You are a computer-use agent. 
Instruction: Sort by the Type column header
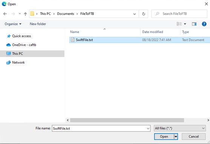[x=185, y=32]
